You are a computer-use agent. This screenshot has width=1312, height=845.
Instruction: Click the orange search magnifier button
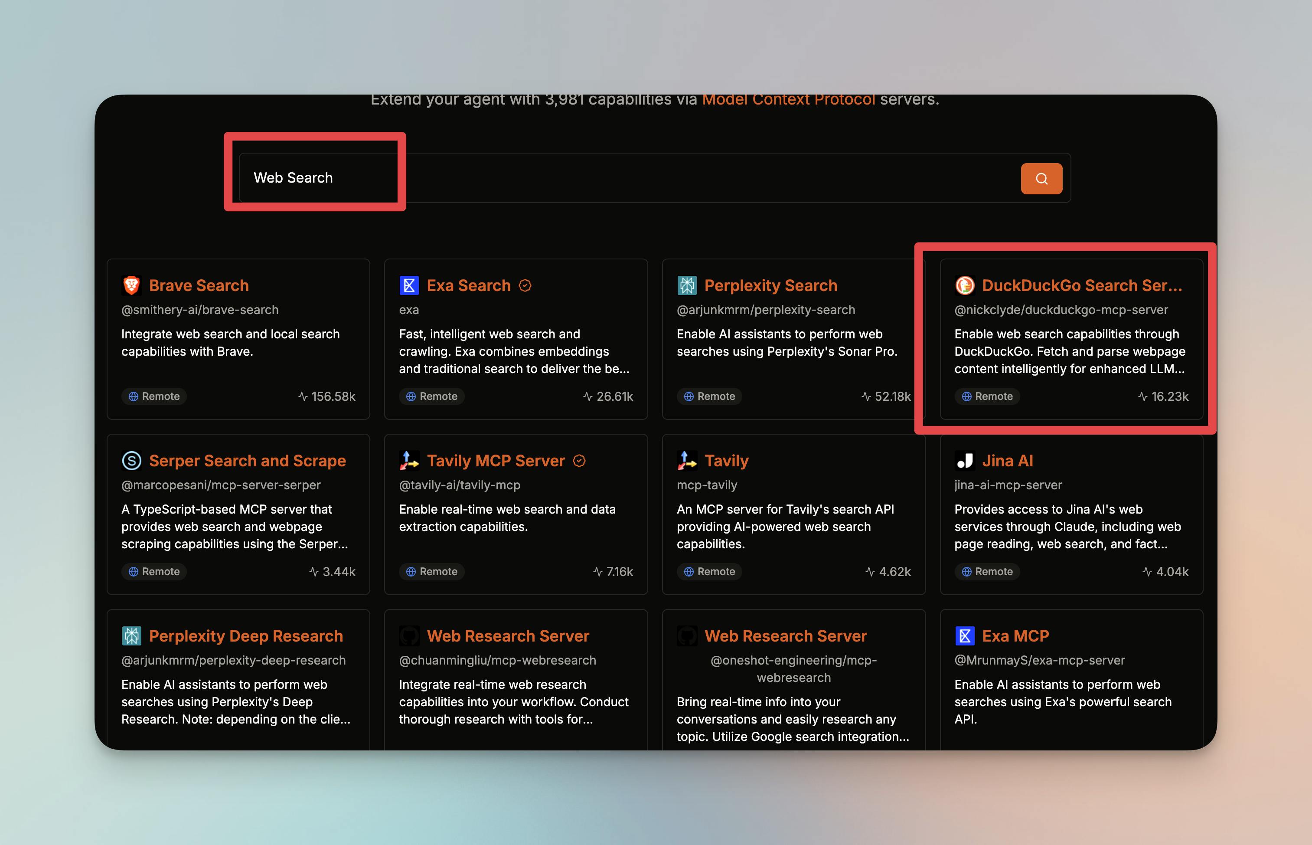(1041, 178)
